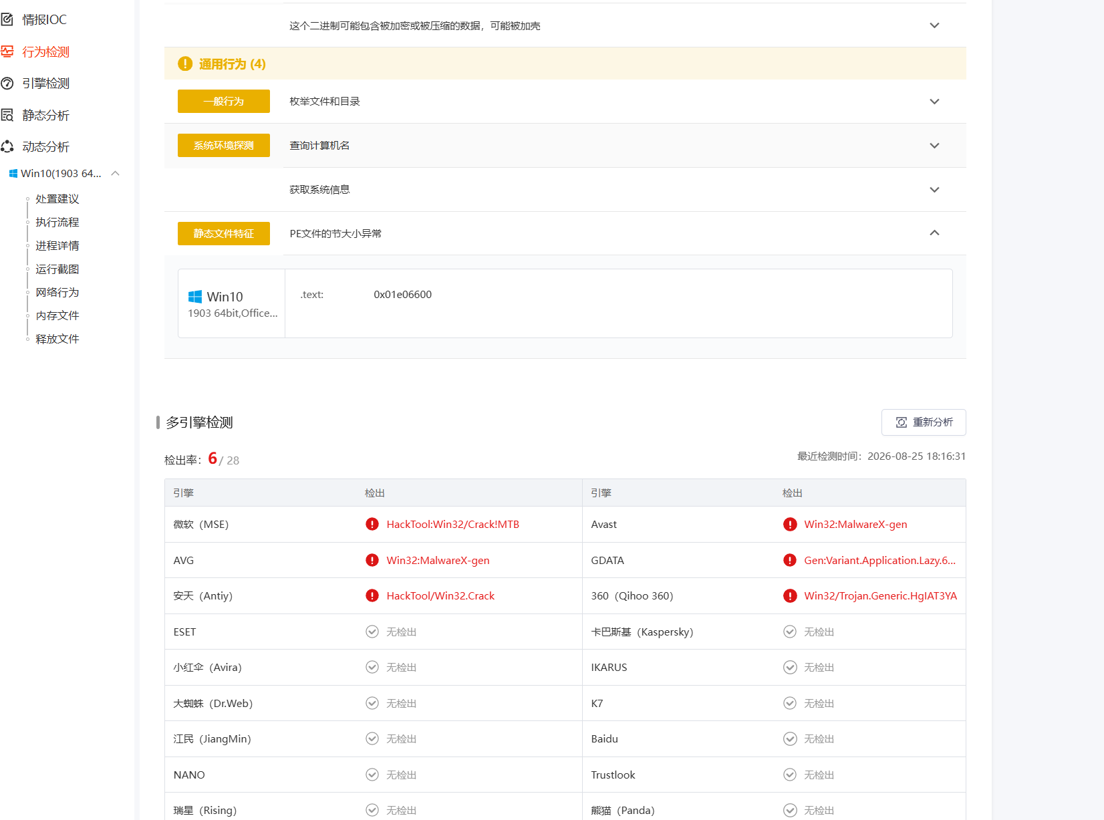Click the gray check icon for 大蜘蛛 (Dr.Web)
This screenshot has height=820, width=1104.
372,703
